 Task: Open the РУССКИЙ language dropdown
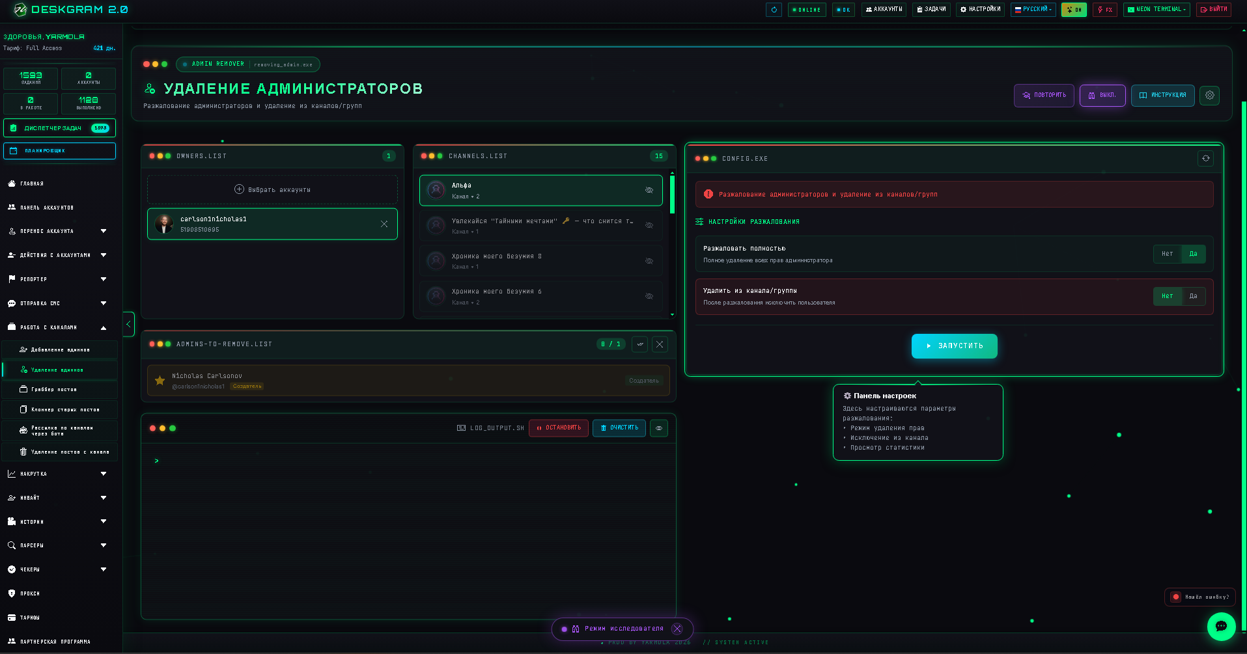[1033, 10]
